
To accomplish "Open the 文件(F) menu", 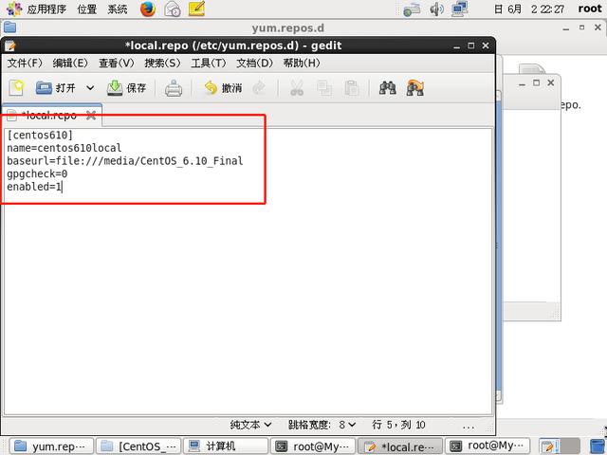I will coord(25,64).
